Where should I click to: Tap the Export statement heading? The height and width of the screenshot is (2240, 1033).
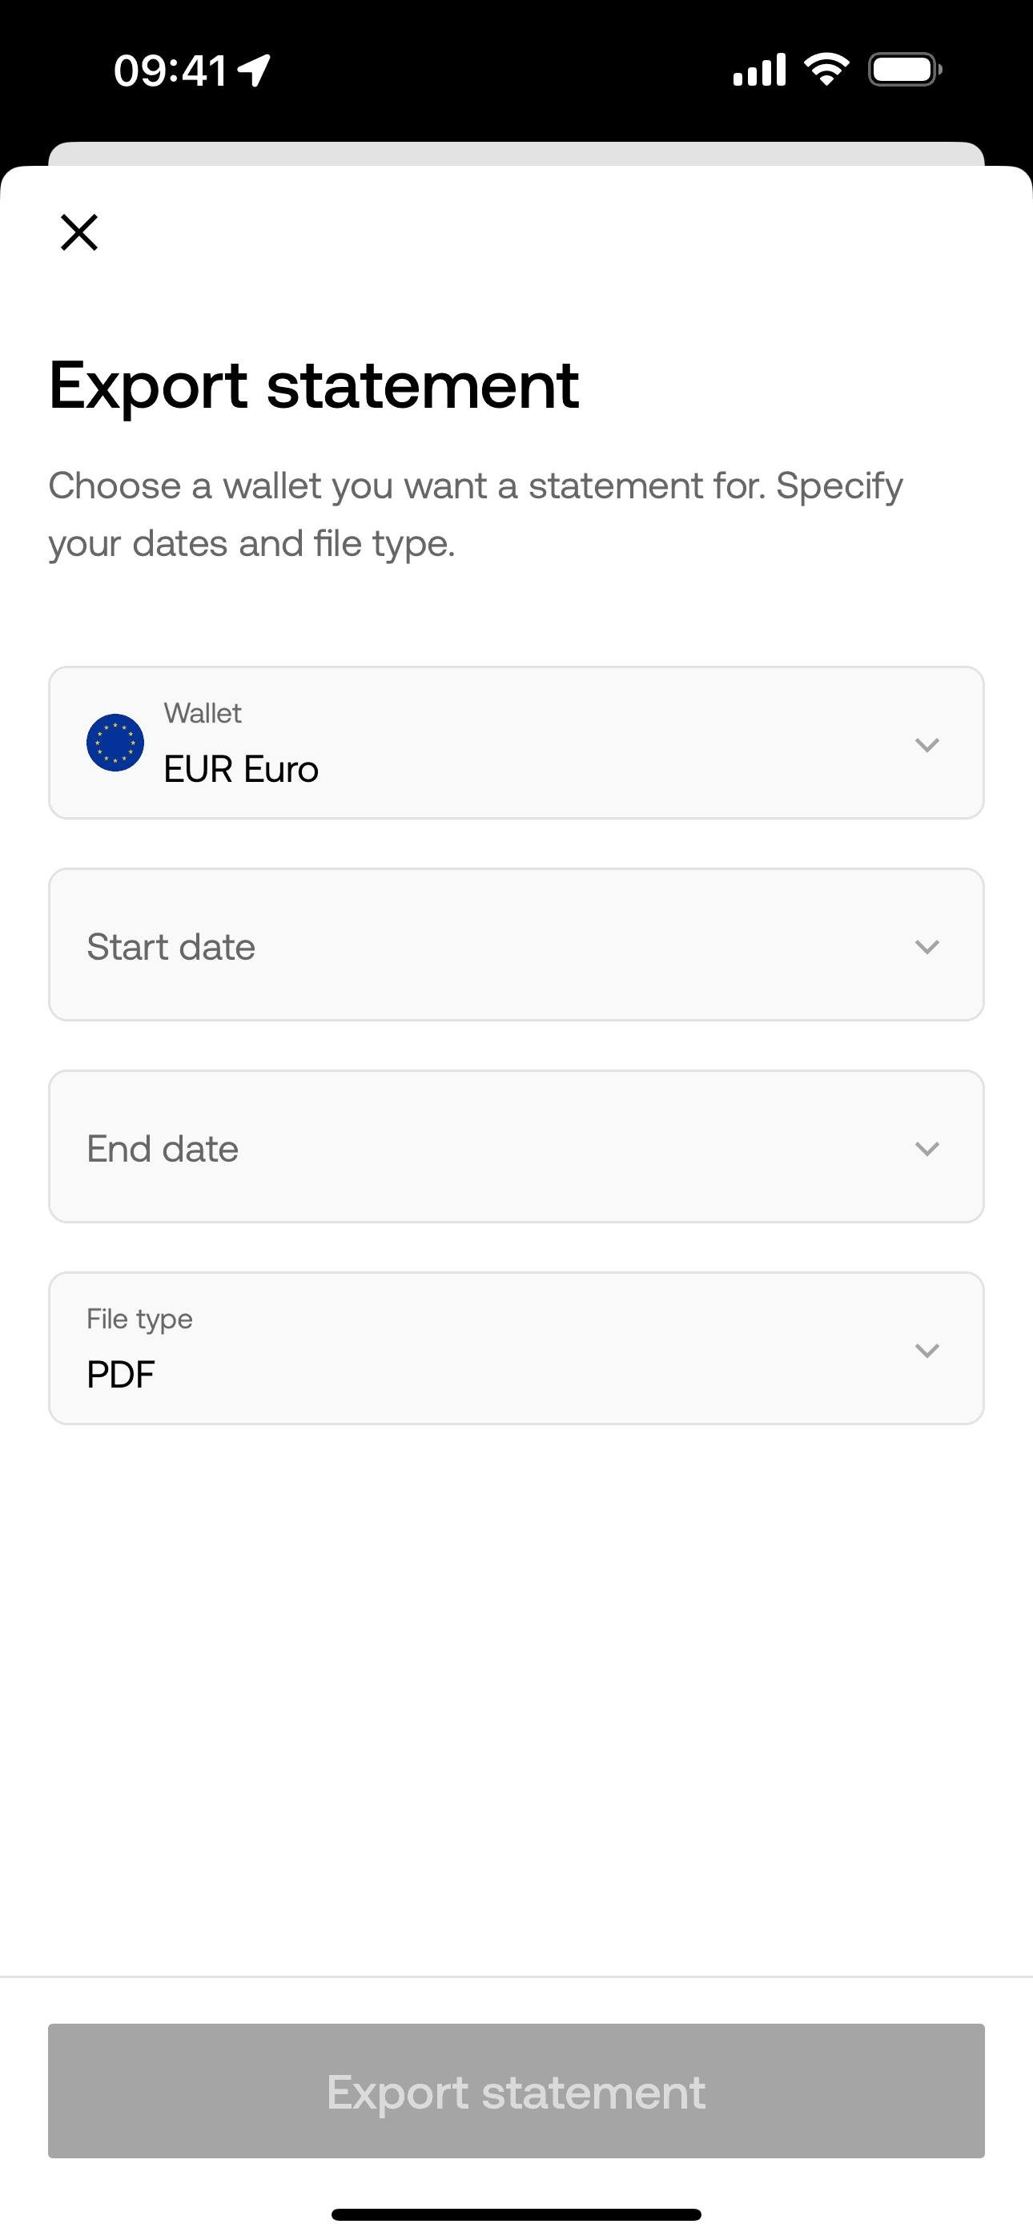314,385
